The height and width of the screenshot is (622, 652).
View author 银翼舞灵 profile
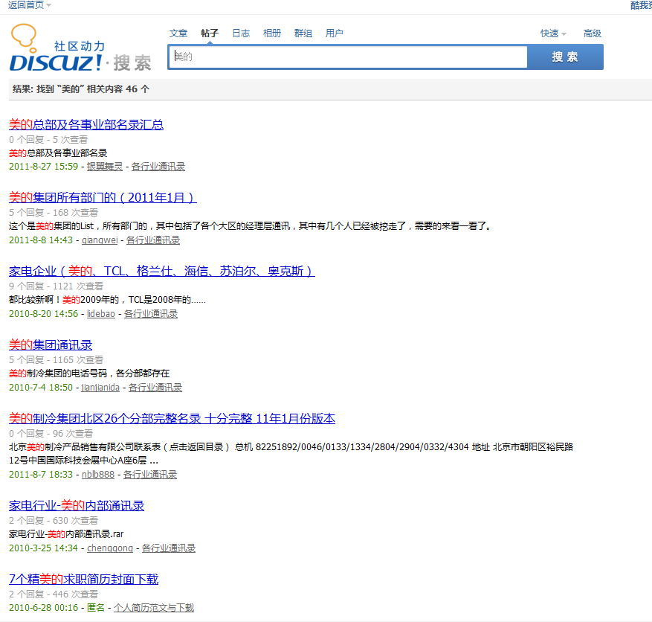pos(105,167)
